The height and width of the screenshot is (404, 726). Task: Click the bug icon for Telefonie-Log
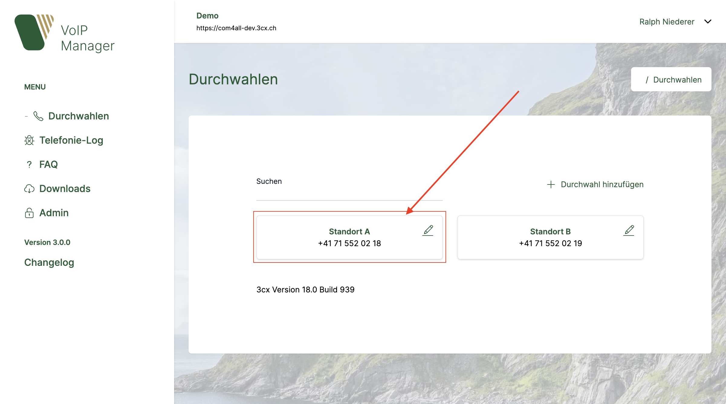[29, 140]
